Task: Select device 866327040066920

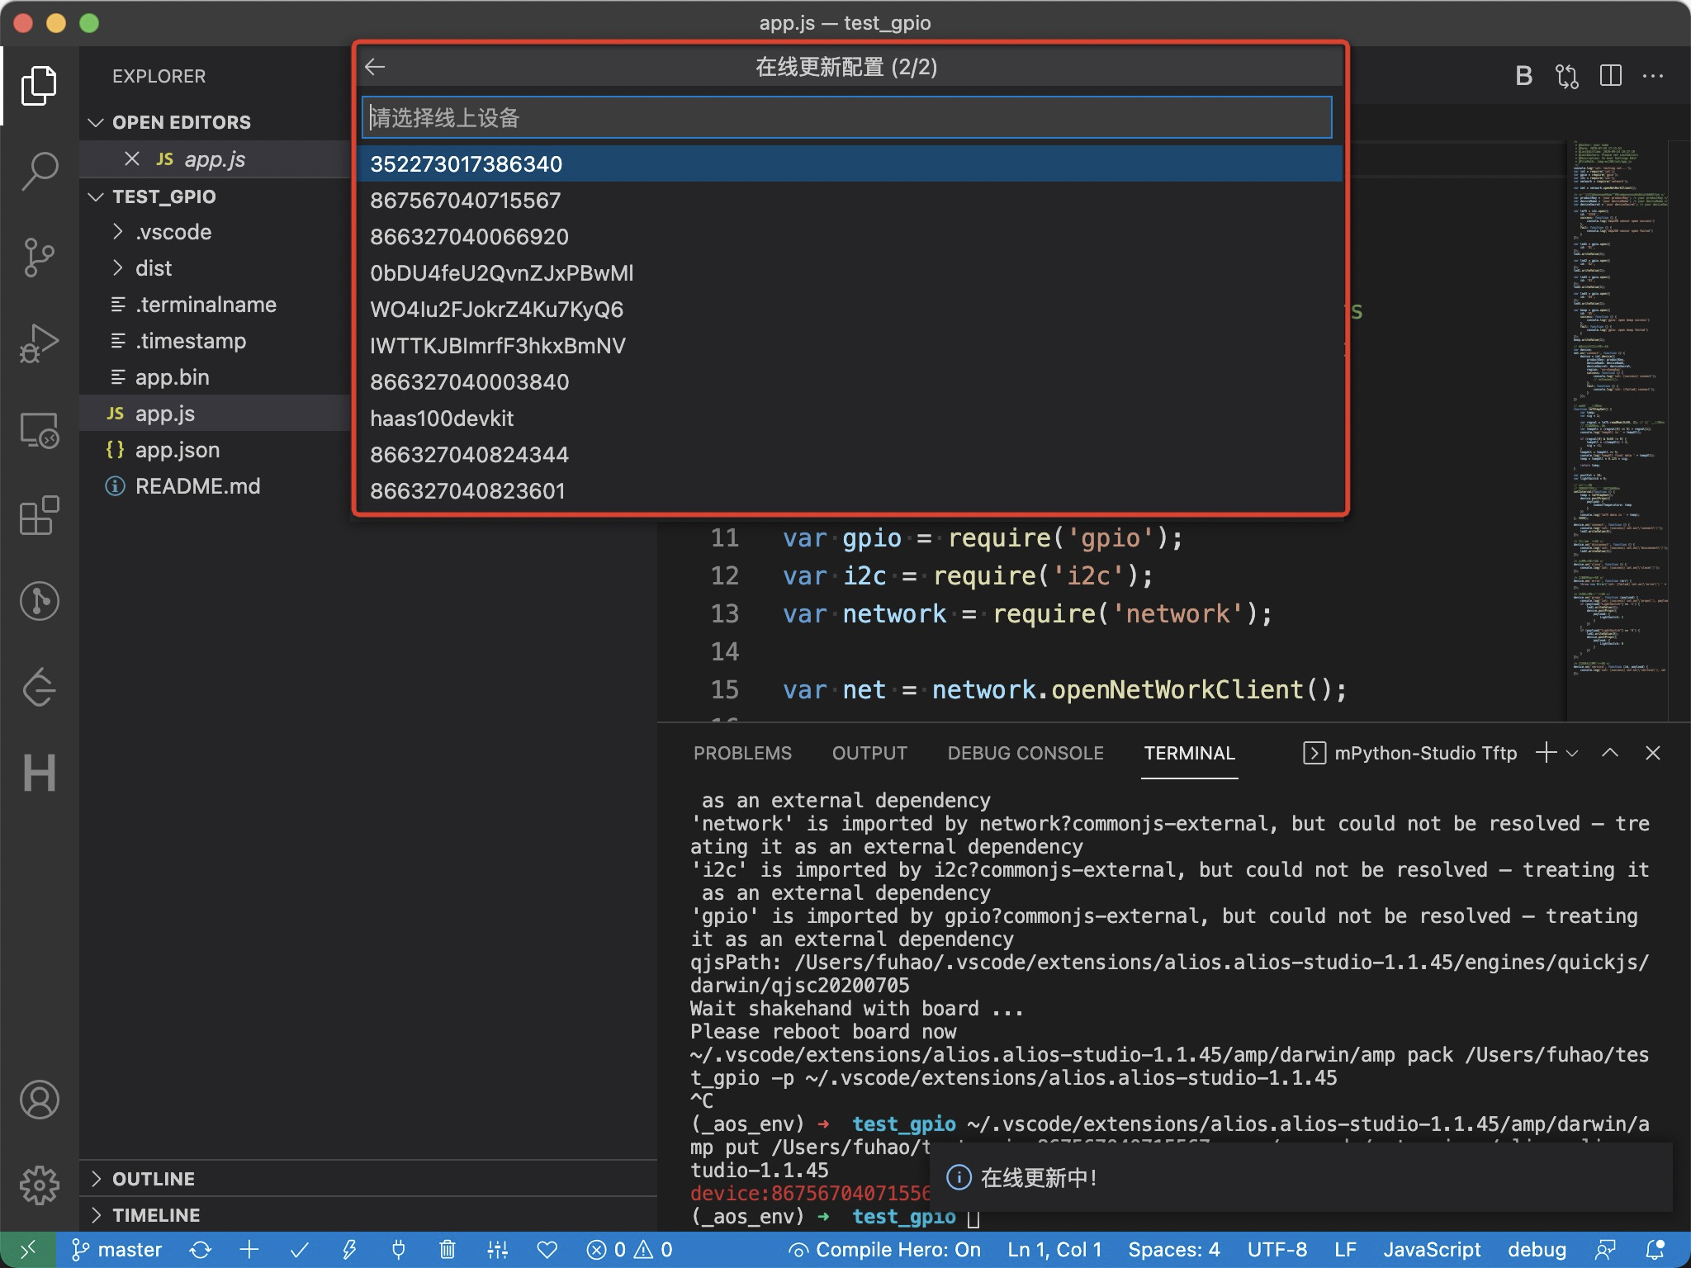Action: point(850,236)
